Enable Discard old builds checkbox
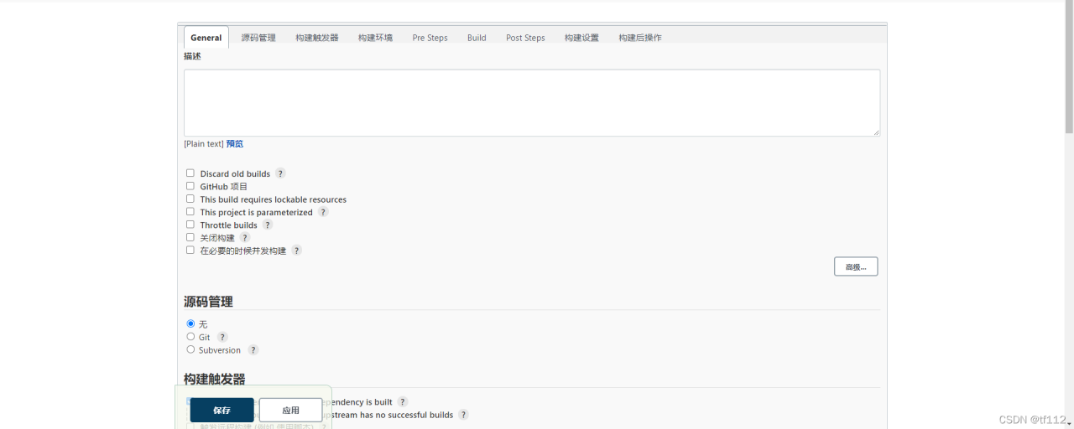Screen dimensions: 1074x429 click(190, 173)
